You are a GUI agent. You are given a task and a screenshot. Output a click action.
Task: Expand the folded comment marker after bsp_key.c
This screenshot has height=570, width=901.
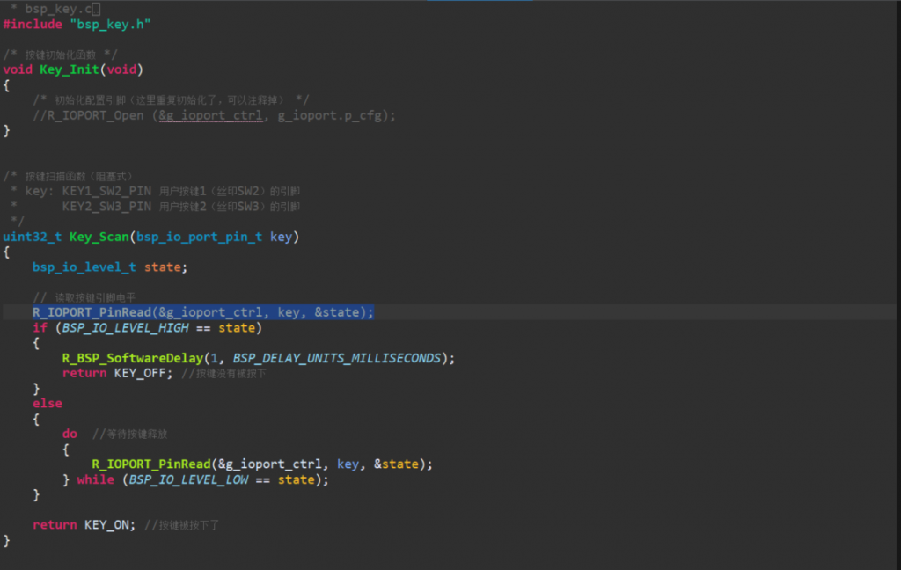[x=97, y=9]
